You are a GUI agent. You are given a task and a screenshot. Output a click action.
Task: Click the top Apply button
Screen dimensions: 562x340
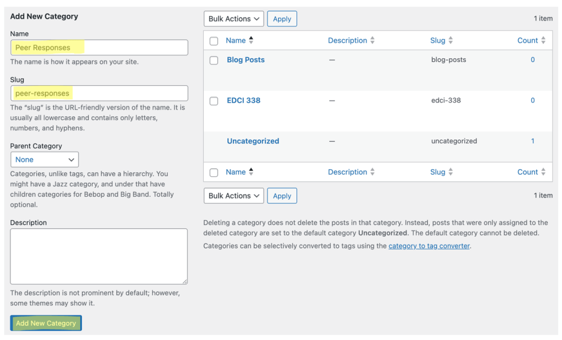[282, 19]
